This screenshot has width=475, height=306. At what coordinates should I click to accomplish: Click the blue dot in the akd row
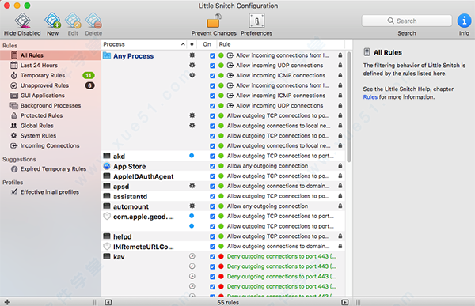(x=192, y=156)
